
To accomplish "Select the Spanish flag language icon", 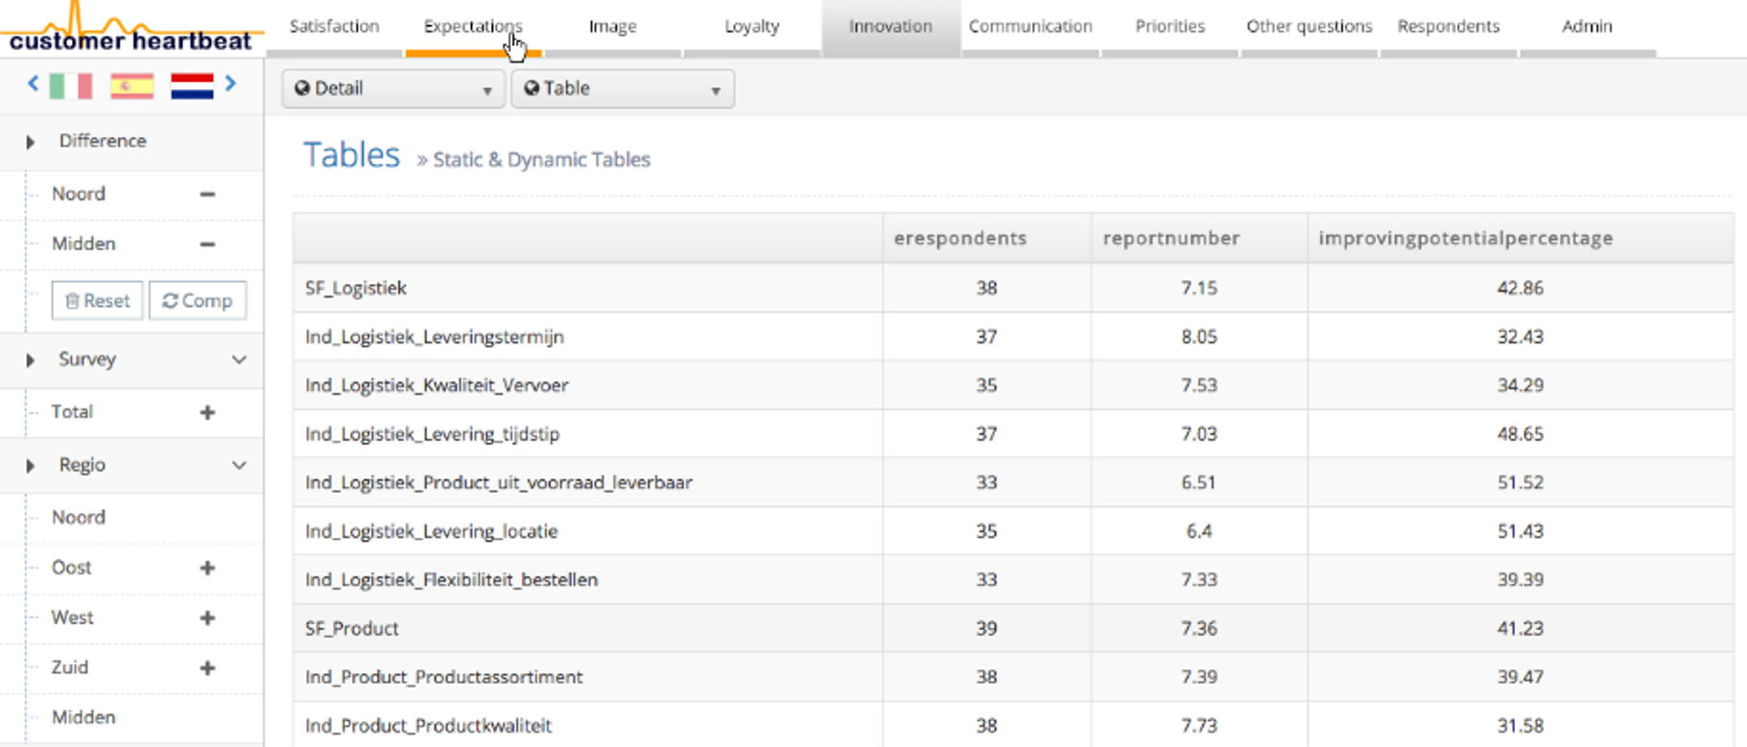I will pos(131,86).
